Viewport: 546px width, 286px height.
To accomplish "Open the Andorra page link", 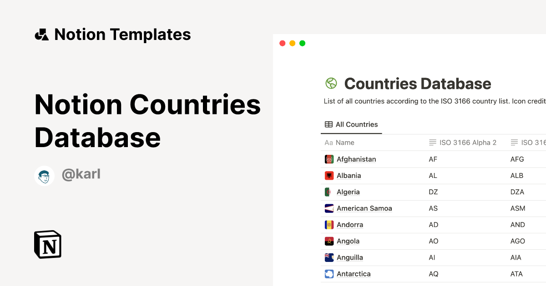I will click(x=349, y=224).
